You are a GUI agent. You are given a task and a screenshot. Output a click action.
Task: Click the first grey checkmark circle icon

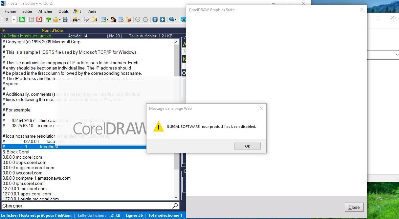(138, 19)
